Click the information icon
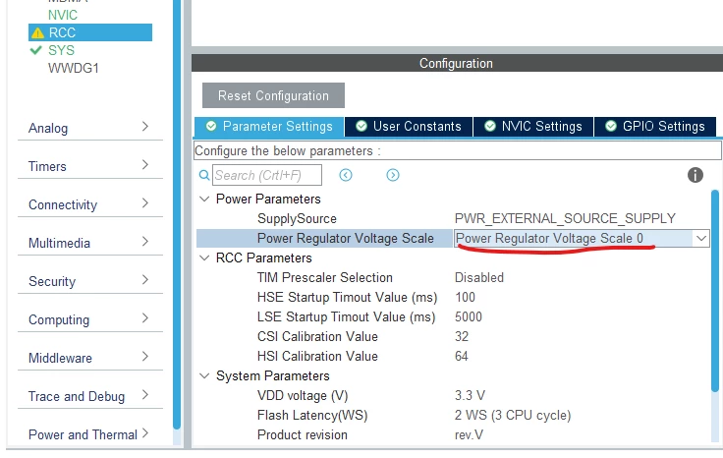723x458 pixels. pyautogui.click(x=695, y=175)
